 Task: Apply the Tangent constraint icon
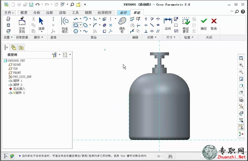pyautogui.click(x=152, y=19)
